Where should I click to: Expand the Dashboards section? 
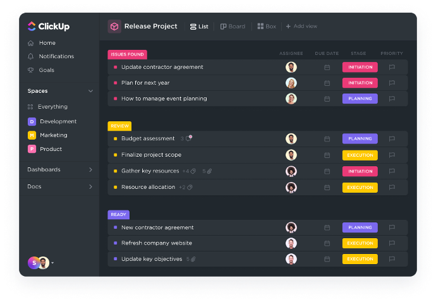coord(90,169)
